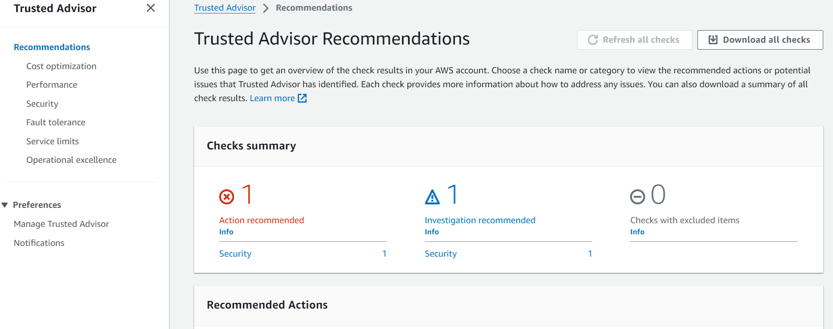Open the Learn more link

point(272,98)
